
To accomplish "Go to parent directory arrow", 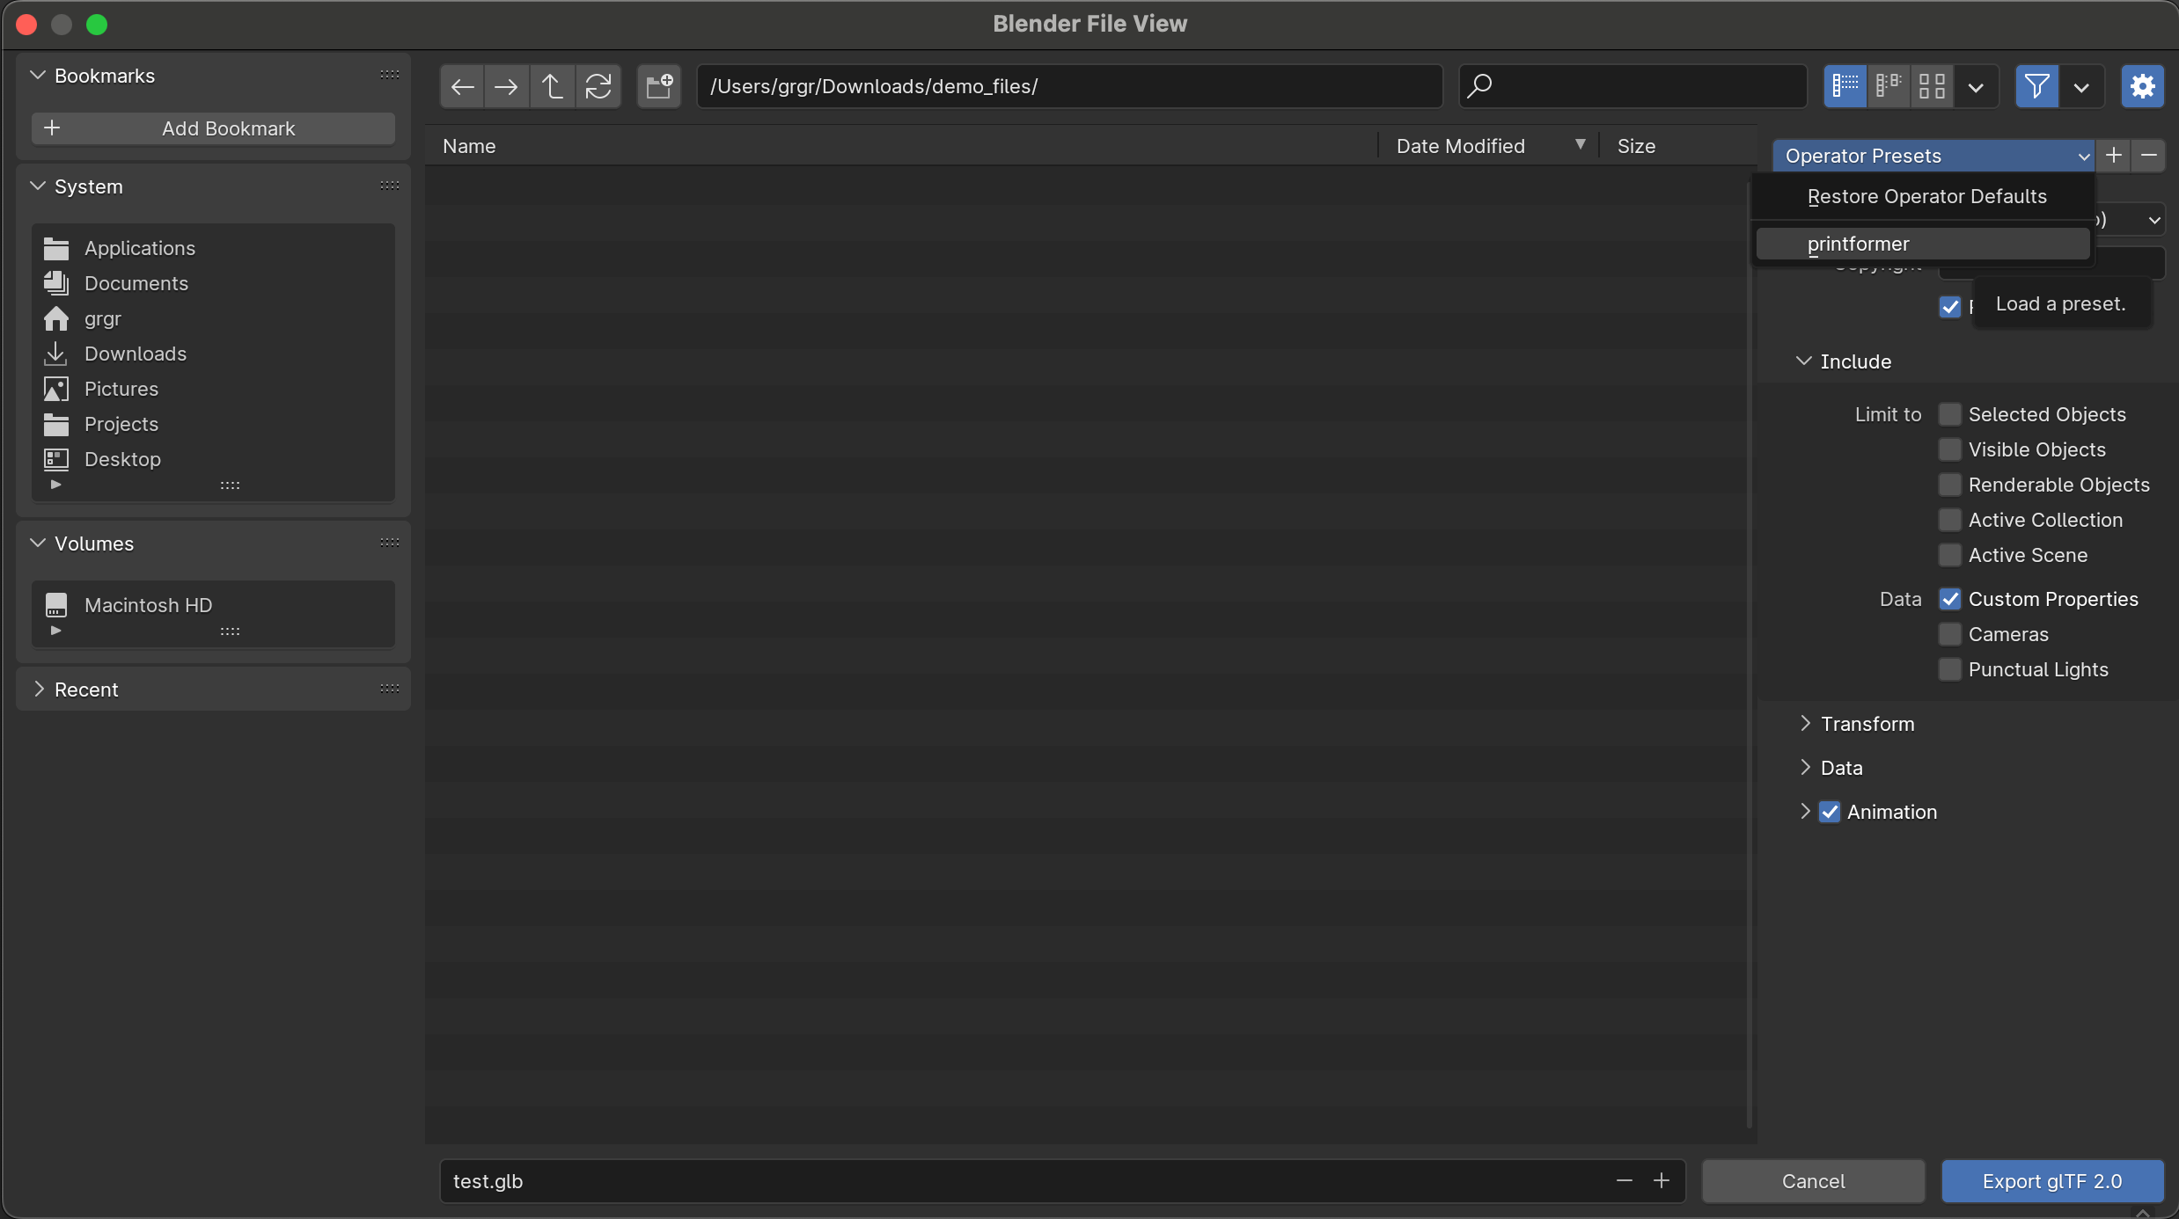I will tap(552, 86).
